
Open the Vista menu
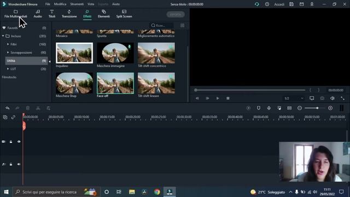[x=91, y=4]
